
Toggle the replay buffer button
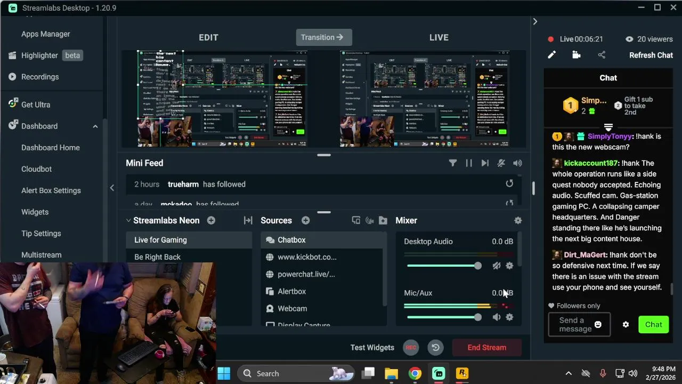(x=435, y=348)
